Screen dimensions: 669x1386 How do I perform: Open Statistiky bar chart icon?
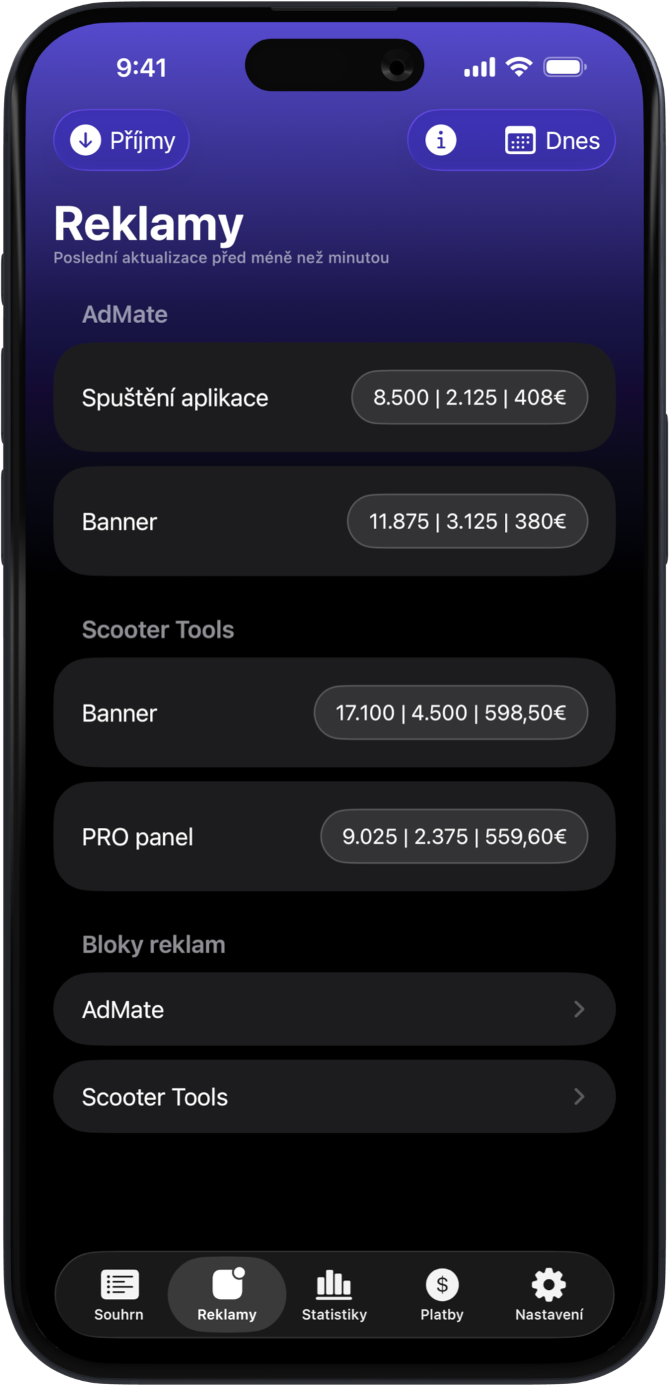click(334, 1284)
